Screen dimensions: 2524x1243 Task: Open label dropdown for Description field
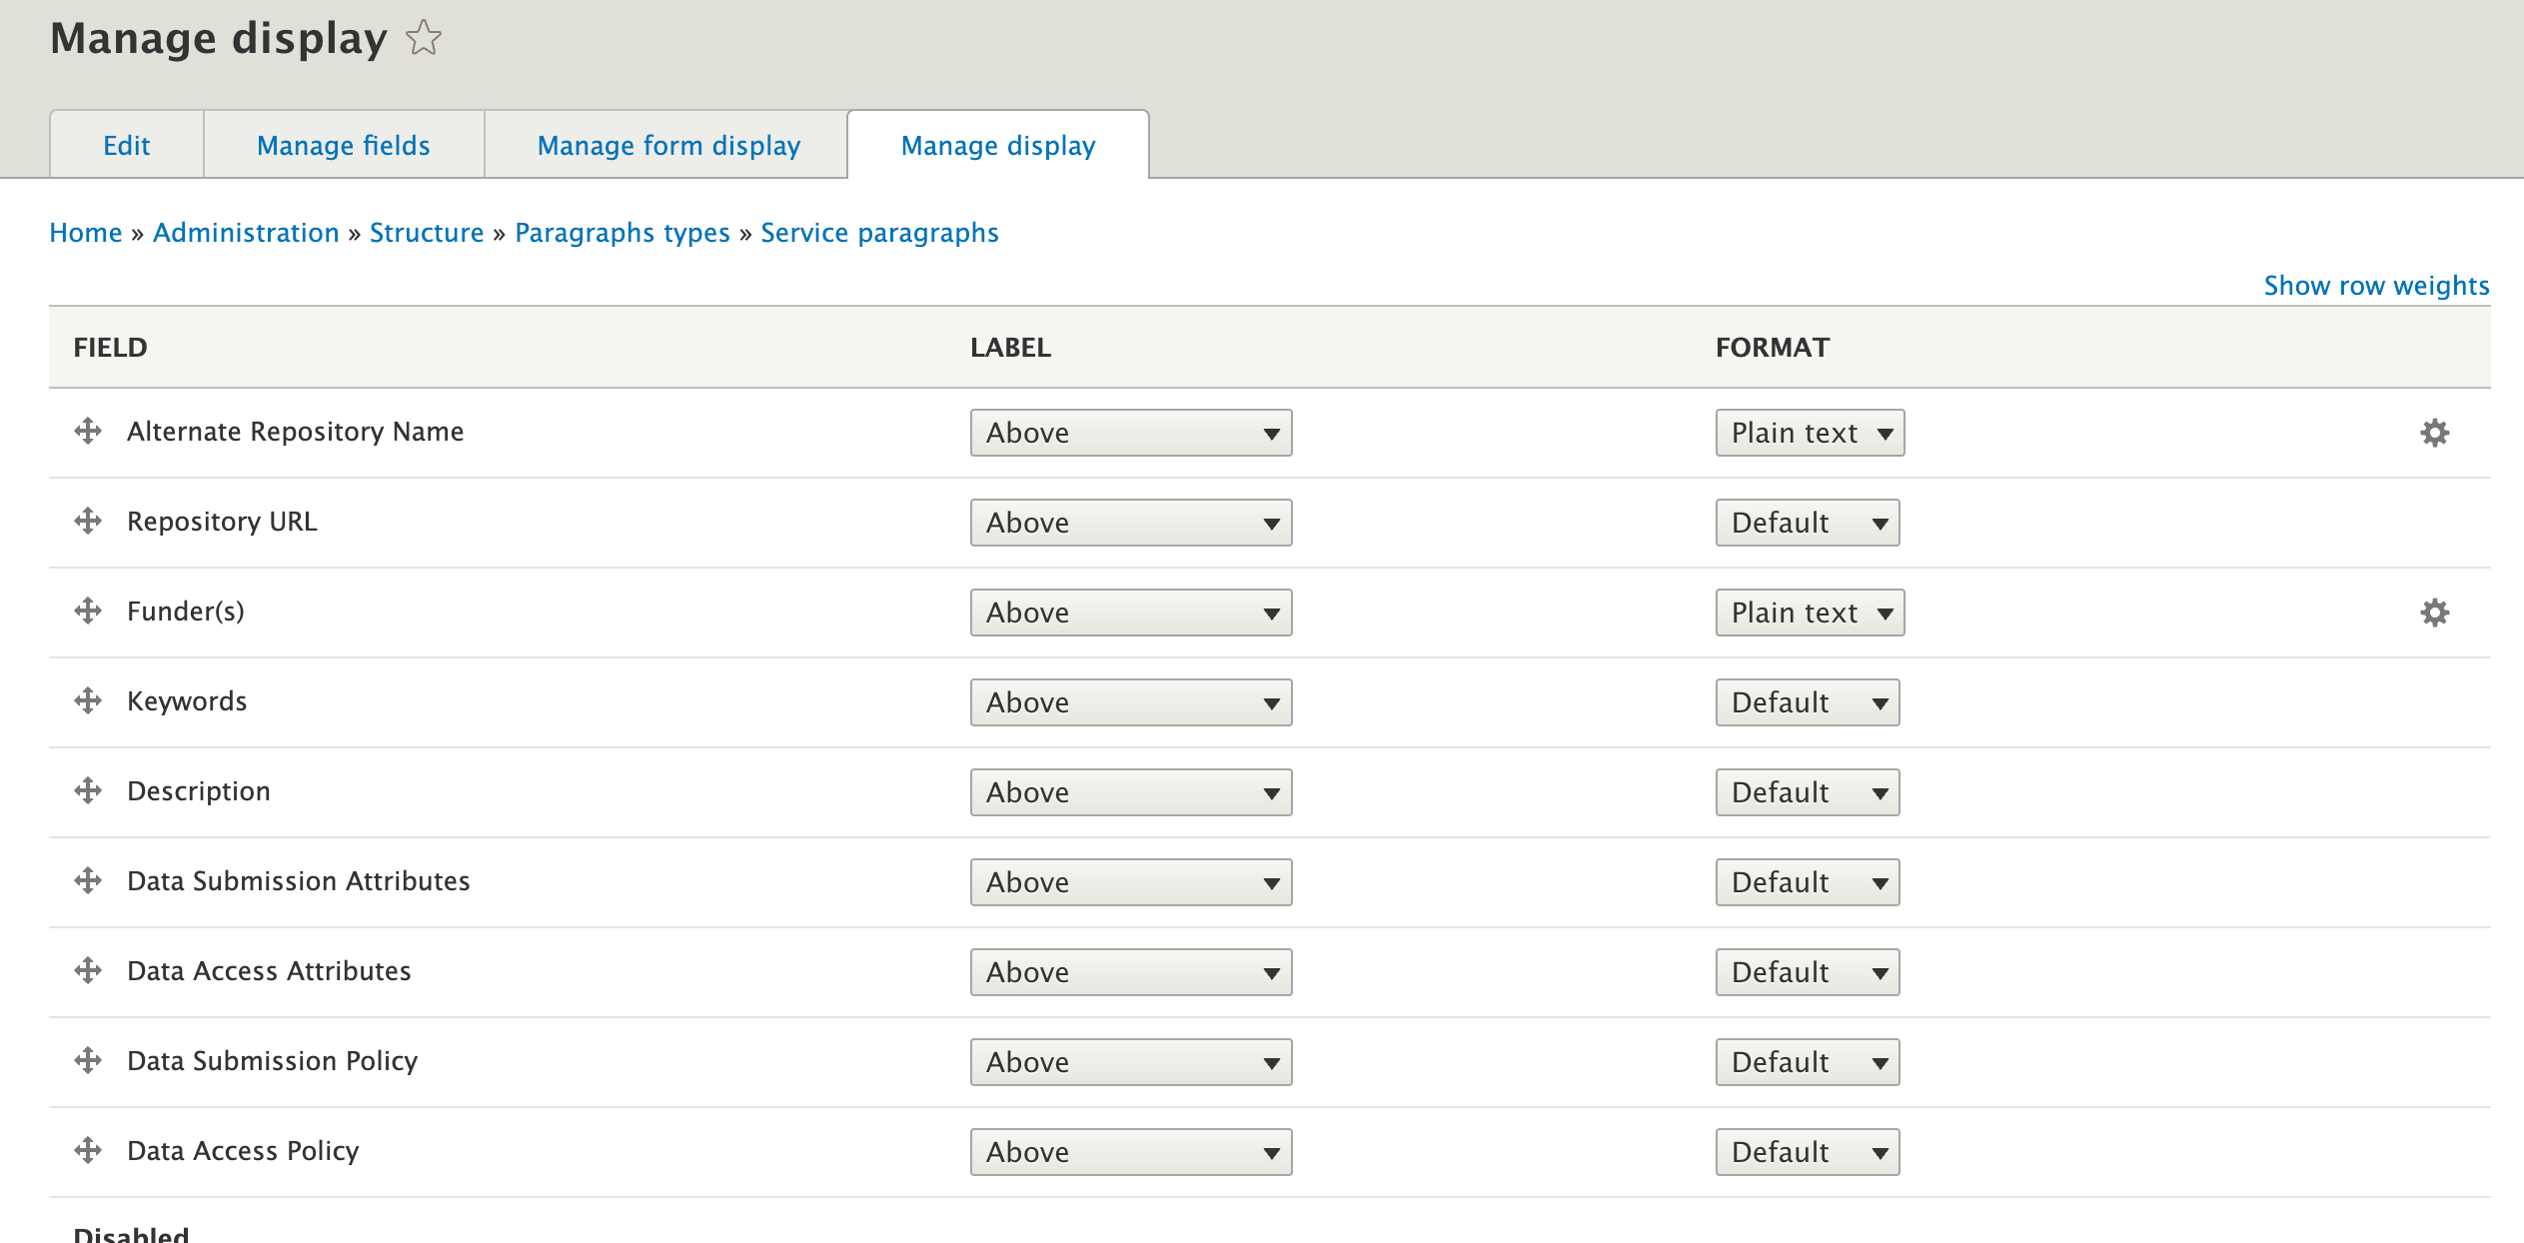click(1130, 792)
